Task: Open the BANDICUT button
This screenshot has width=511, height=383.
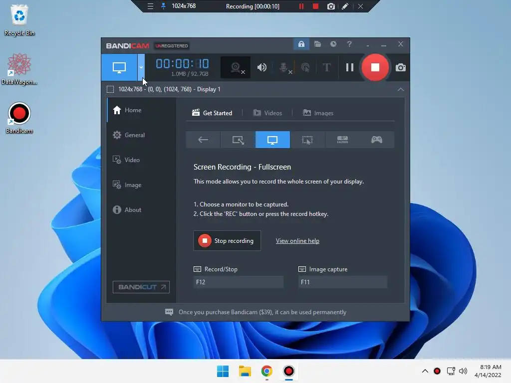Action: click(x=141, y=287)
